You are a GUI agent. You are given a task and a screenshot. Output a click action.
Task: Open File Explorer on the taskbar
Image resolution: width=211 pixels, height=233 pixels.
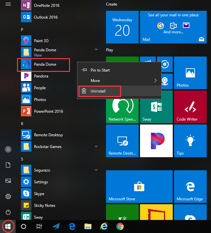coord(88,226)
